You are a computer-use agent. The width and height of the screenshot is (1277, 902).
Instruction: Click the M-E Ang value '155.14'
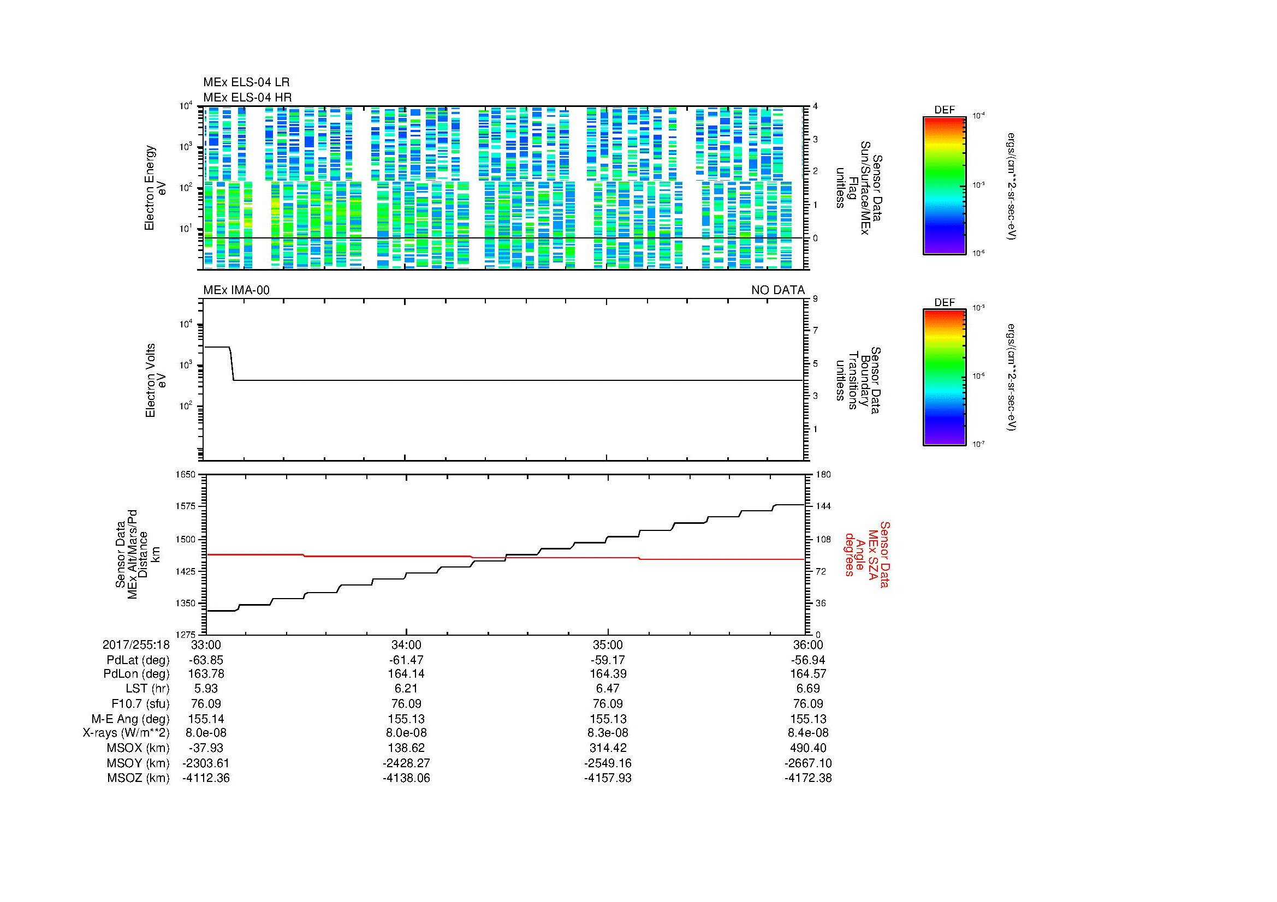(206, 719)
